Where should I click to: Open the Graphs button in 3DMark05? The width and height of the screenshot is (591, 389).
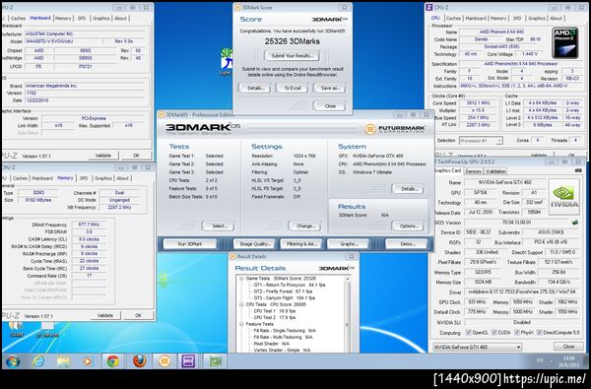349,244
